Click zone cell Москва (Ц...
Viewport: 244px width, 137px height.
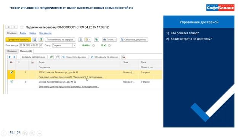[x=129, y=72]
